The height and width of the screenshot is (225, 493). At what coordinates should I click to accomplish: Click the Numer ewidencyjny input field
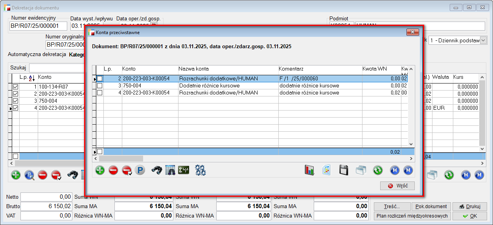tap(39, 26)
